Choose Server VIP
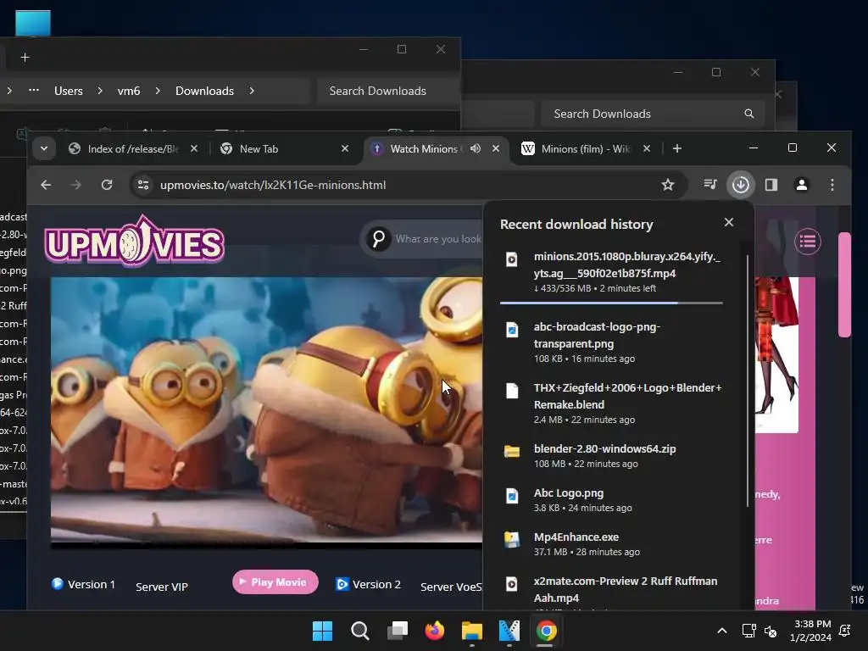Viewport: 868px width, 651px height. click(x=162, y=587)
